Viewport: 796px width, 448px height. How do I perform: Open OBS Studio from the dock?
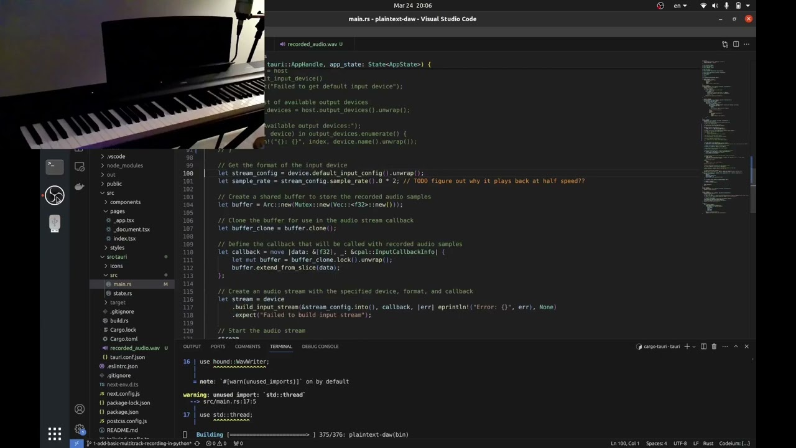(x=55, y=195)
